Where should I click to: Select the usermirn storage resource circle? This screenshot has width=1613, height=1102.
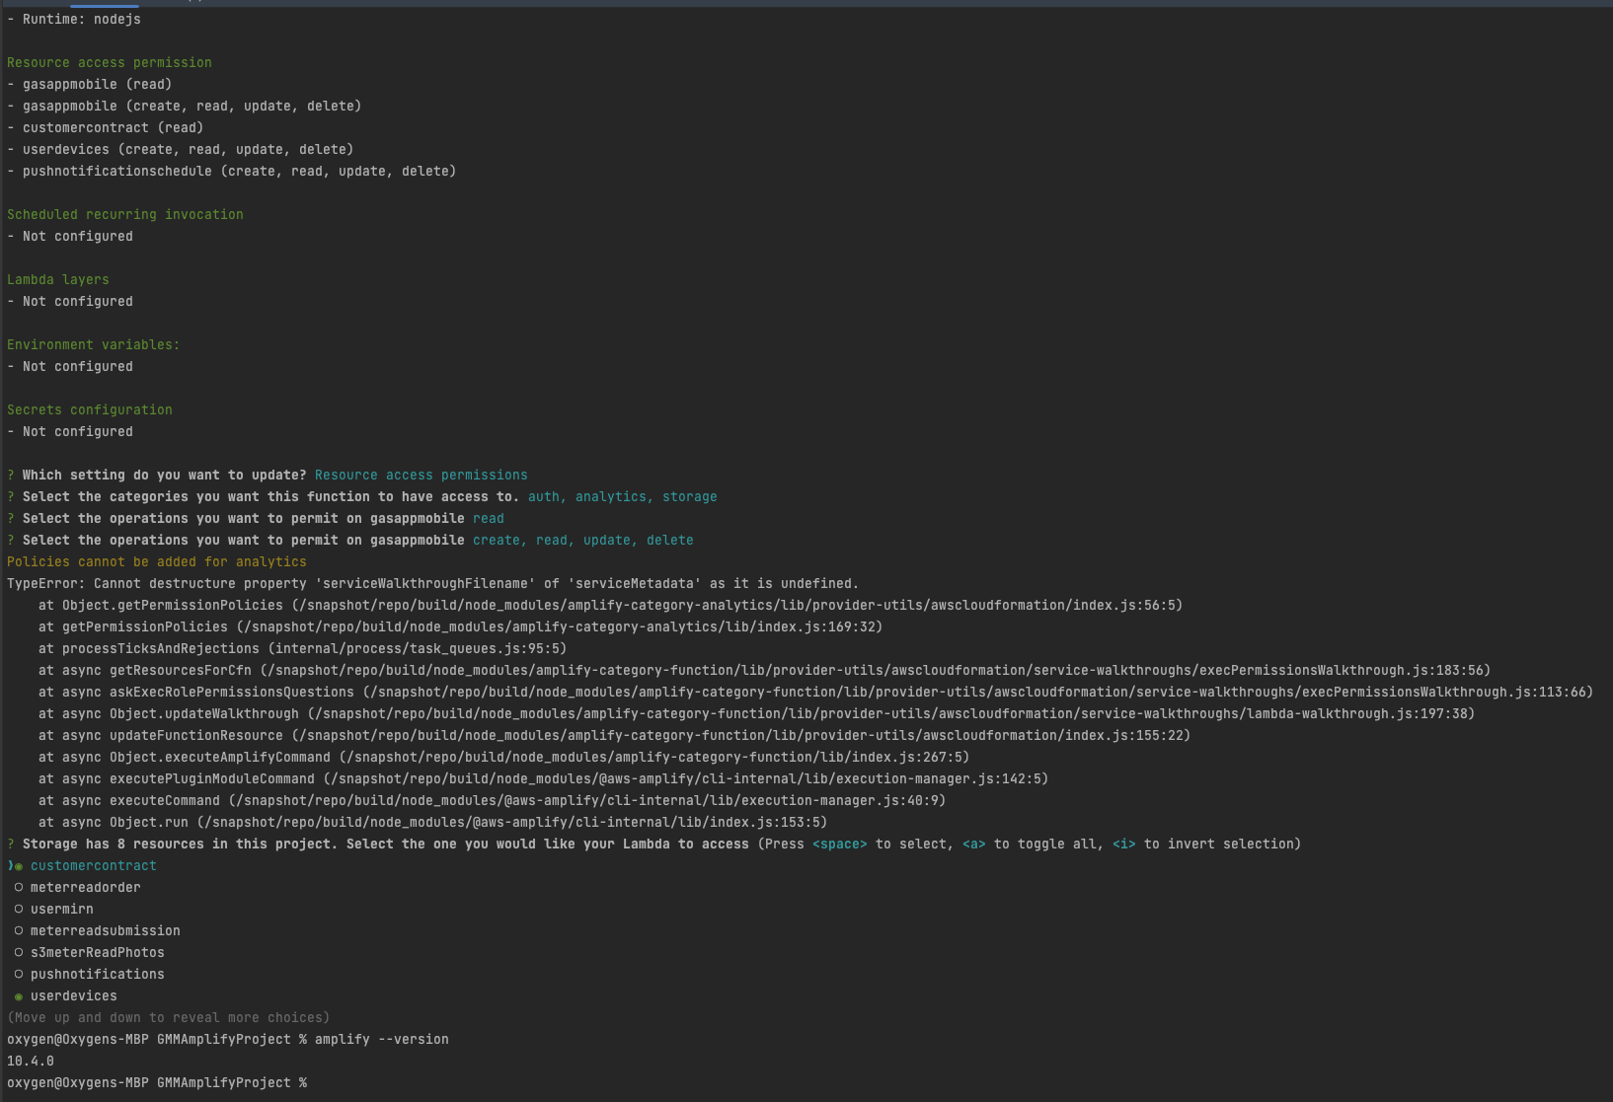pos(19,909)
